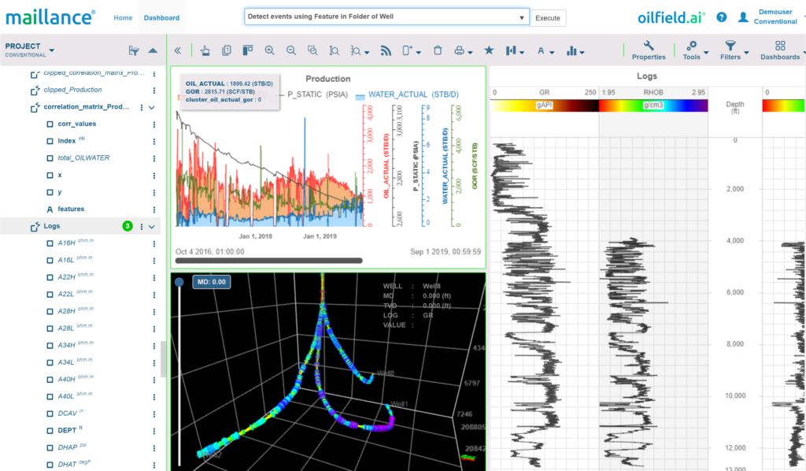Check the A16H log checkbox
806x471 pixels.
click(x=50, y=243)
